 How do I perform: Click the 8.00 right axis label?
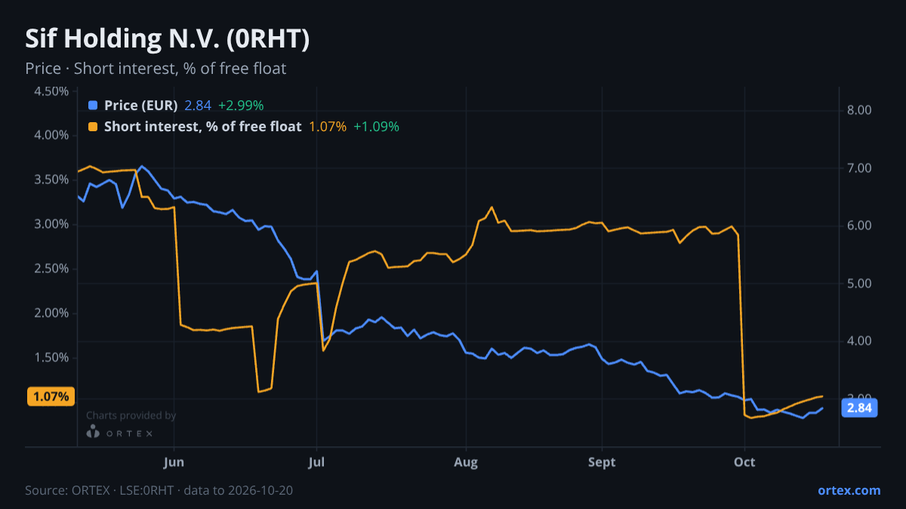860,110
